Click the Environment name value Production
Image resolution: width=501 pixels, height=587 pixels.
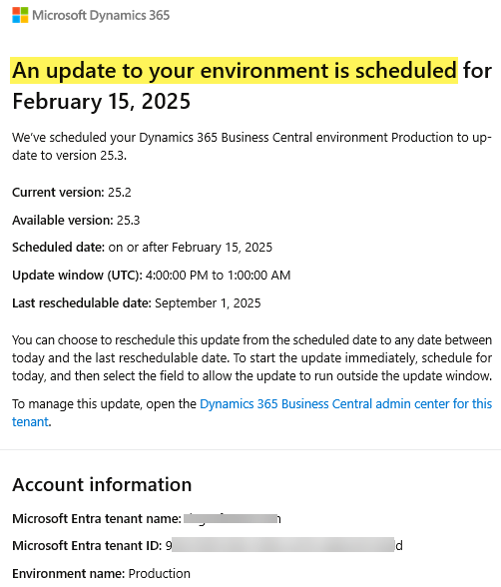(160, 573)
